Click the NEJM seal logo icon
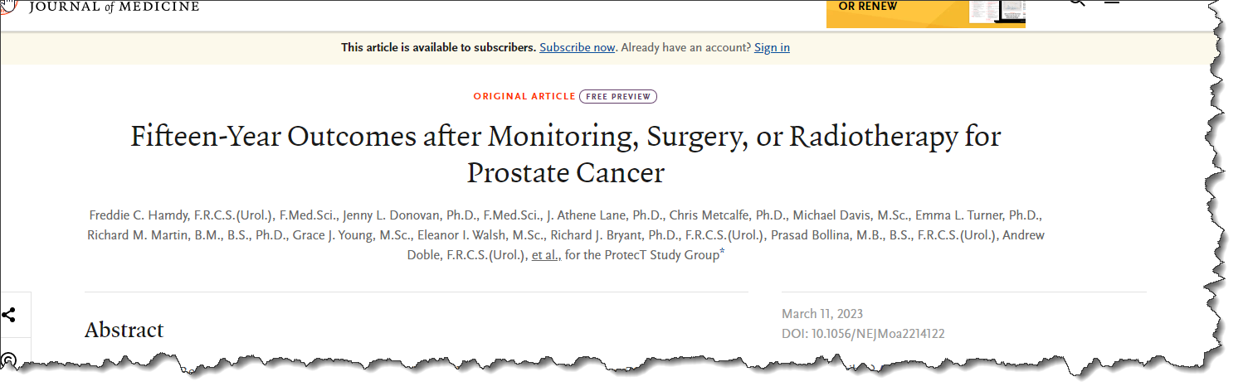The image size is (1243, 391). pyautogui.click(x=7, y=5)
